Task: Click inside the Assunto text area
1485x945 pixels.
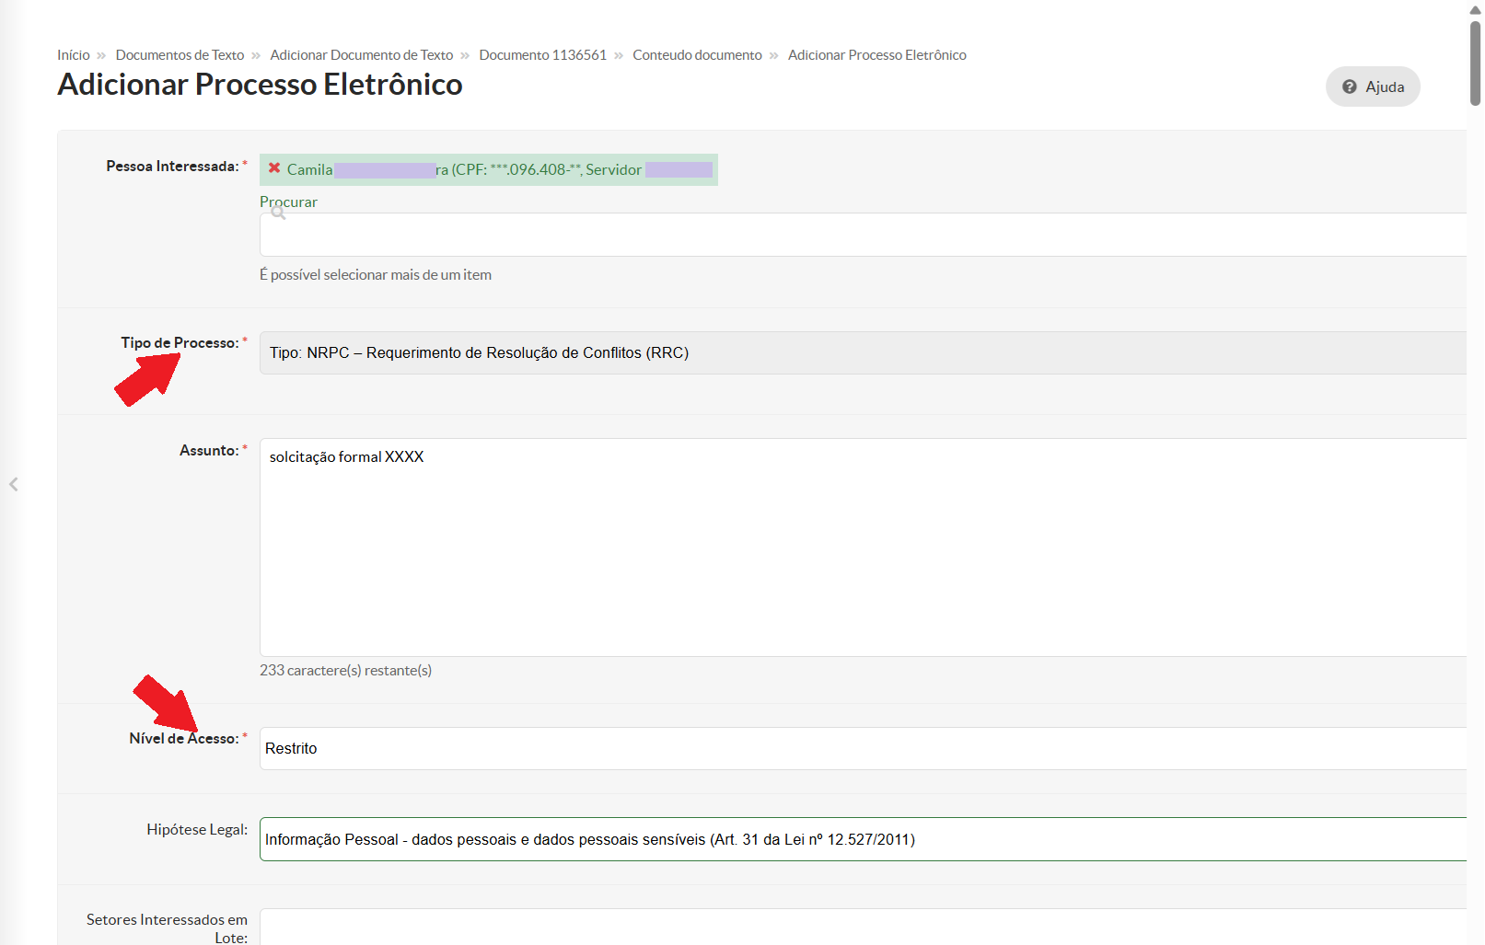Action: tap(862, 547)
